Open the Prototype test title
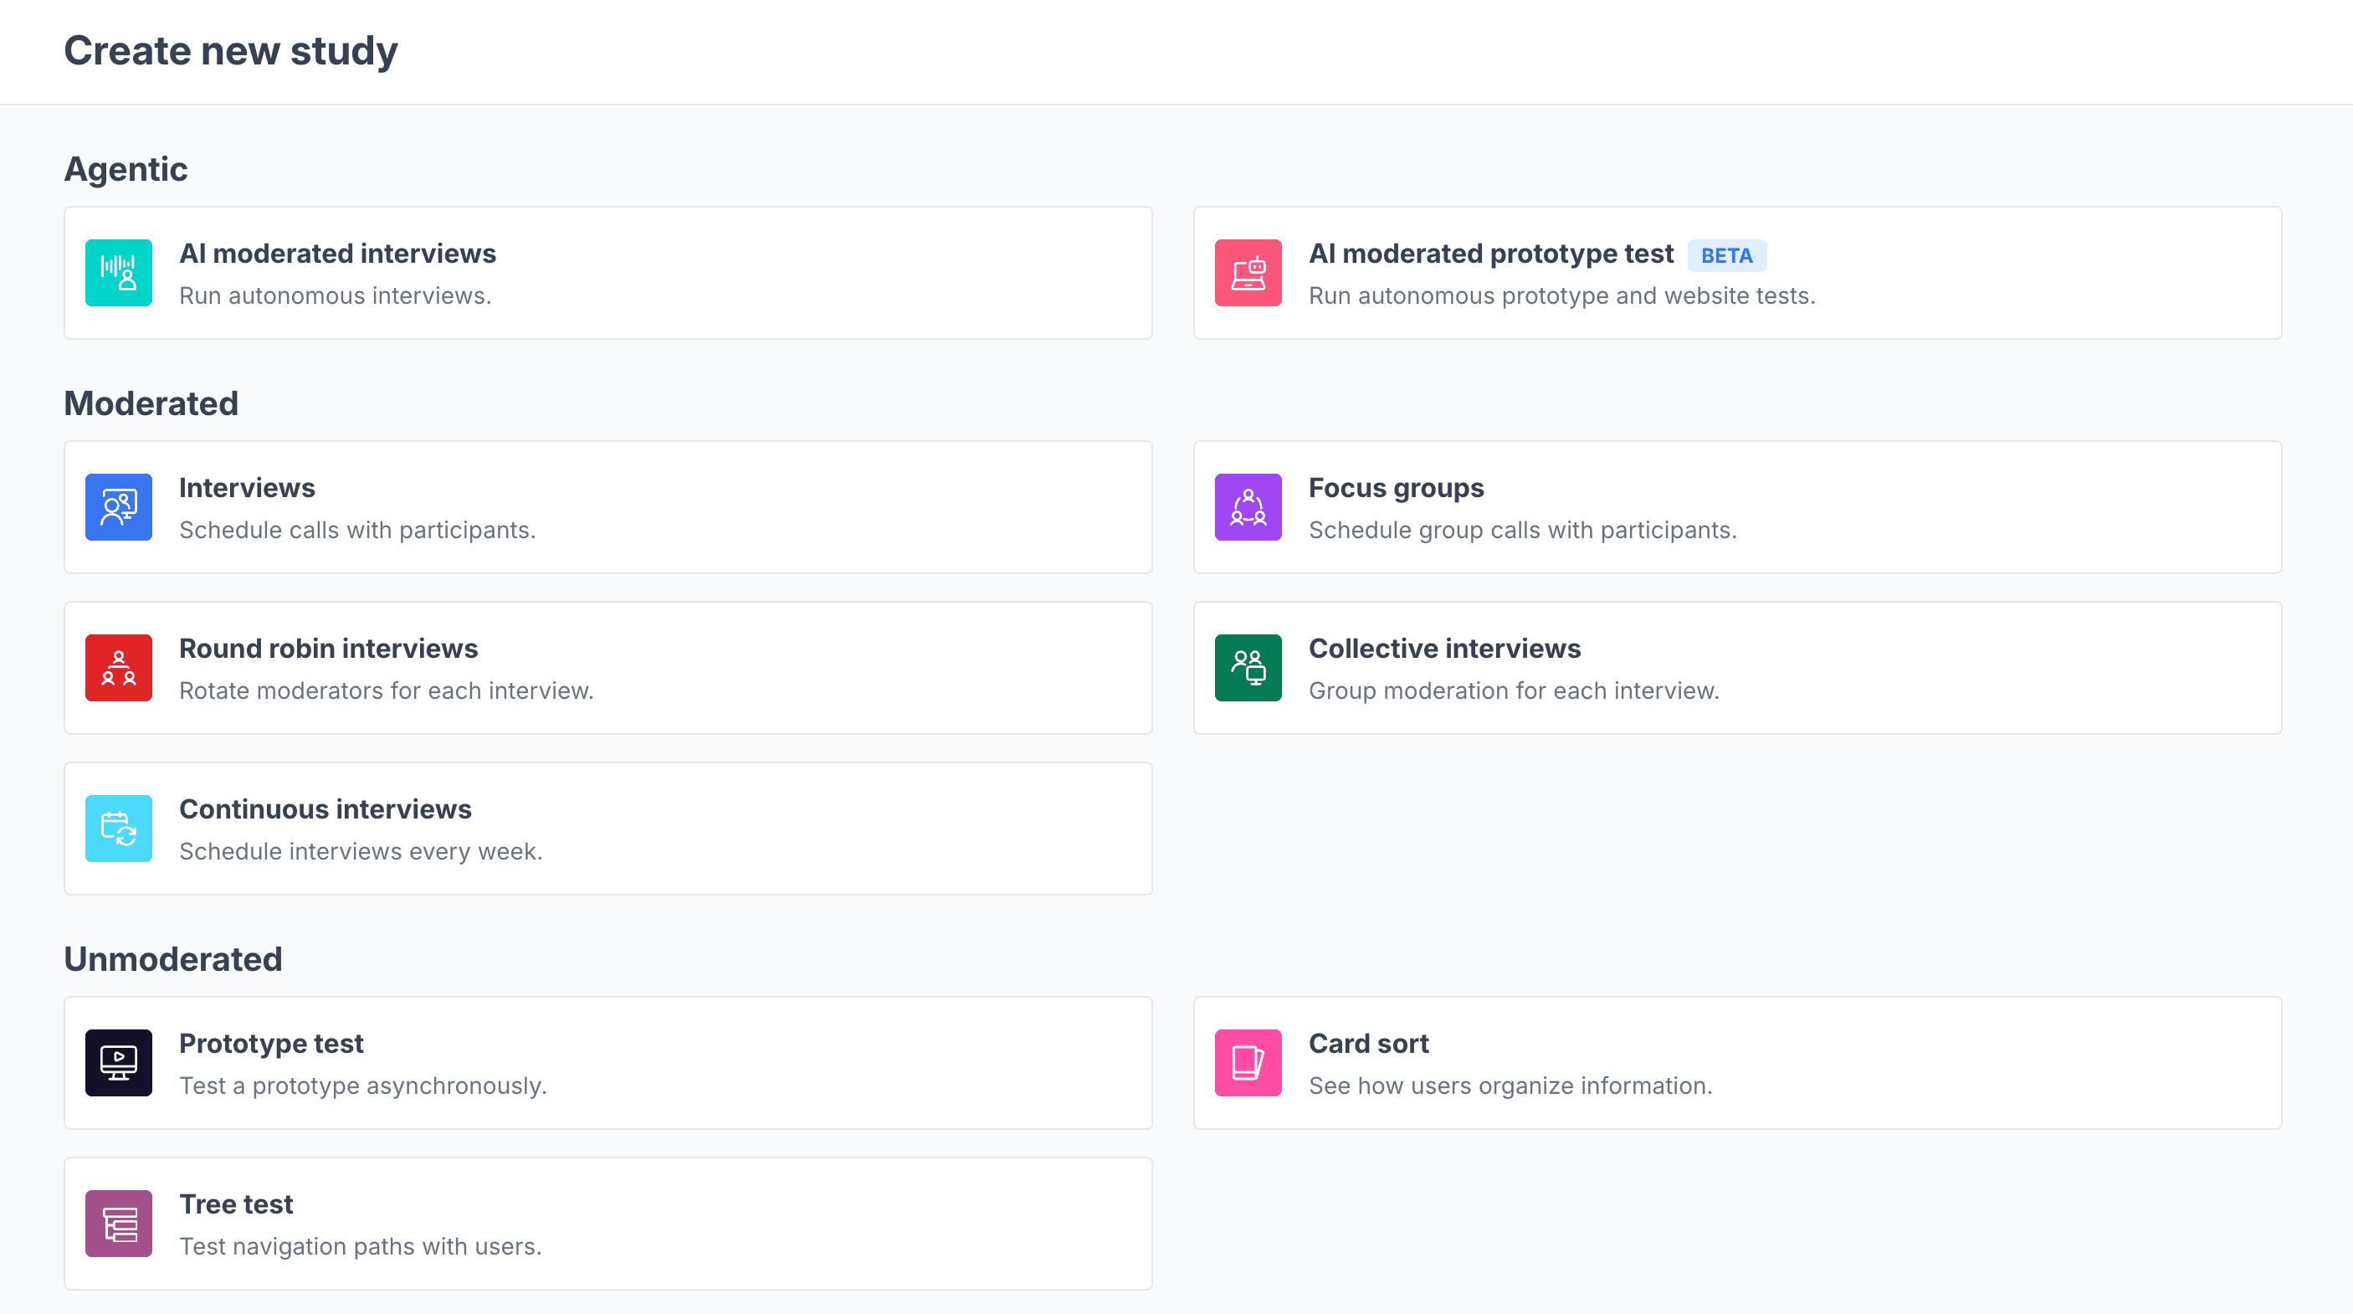This screenshot has width=2353, height=1314. coord(271,1044)
